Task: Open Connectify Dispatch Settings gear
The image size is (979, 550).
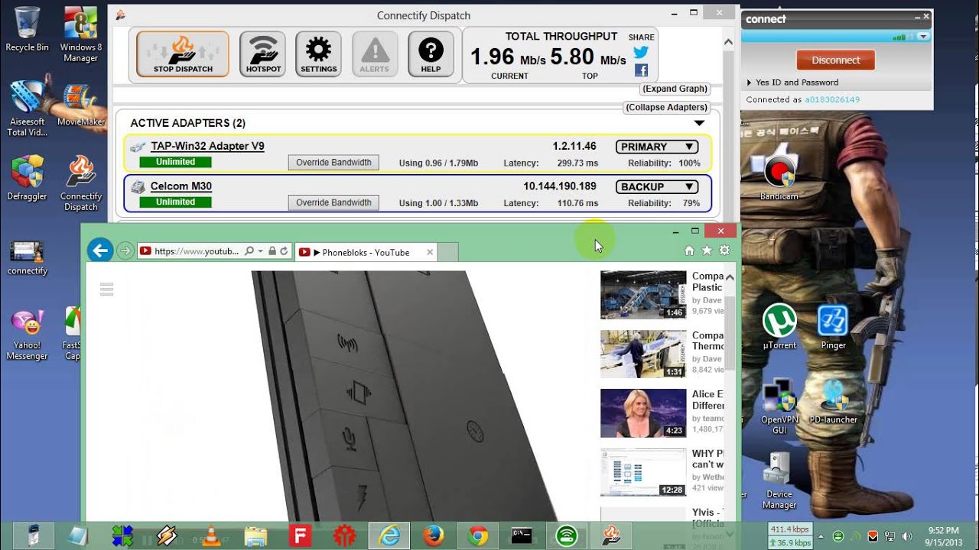Action: (x=318, y=54)
